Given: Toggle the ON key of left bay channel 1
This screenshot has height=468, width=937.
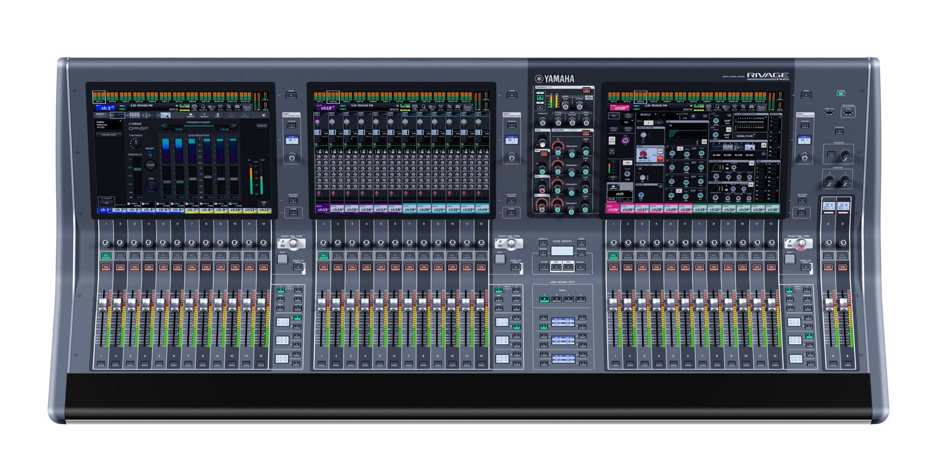Looking at the screenshot, I should (106, 267).
